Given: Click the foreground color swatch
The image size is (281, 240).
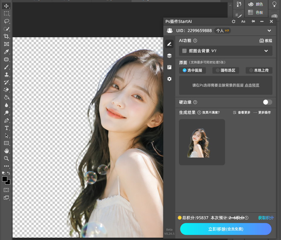Looking at the screenshot, I should [4, 179].
